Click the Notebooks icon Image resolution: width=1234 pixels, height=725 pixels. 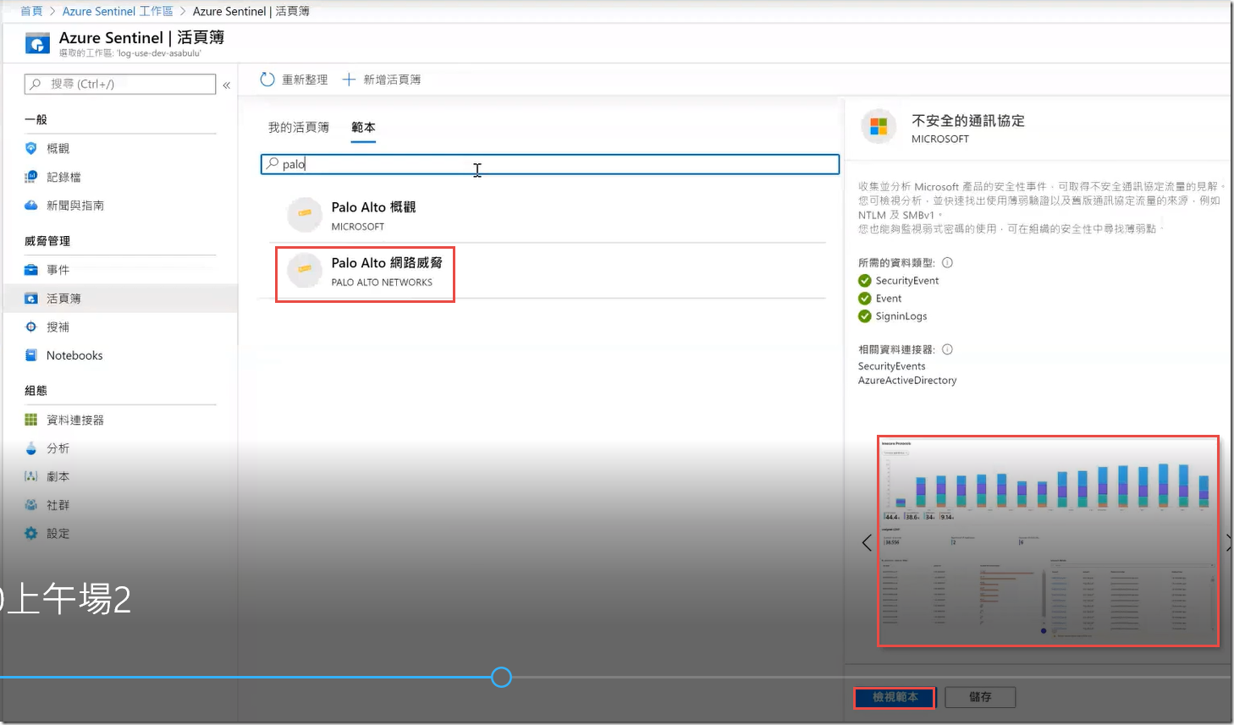point(31,355)
